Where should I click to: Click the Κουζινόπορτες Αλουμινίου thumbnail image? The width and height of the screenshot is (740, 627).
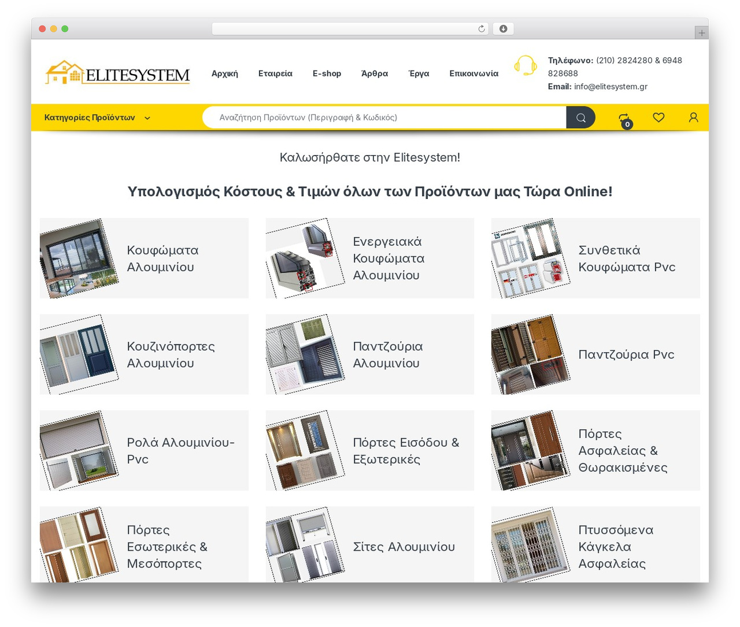79,355
